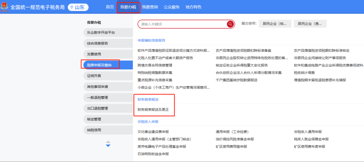Open the 地方特色 menu
Image resolution: width=364 pixels, height=162 pixels.
pyautogui.click(x=193, y=7)
